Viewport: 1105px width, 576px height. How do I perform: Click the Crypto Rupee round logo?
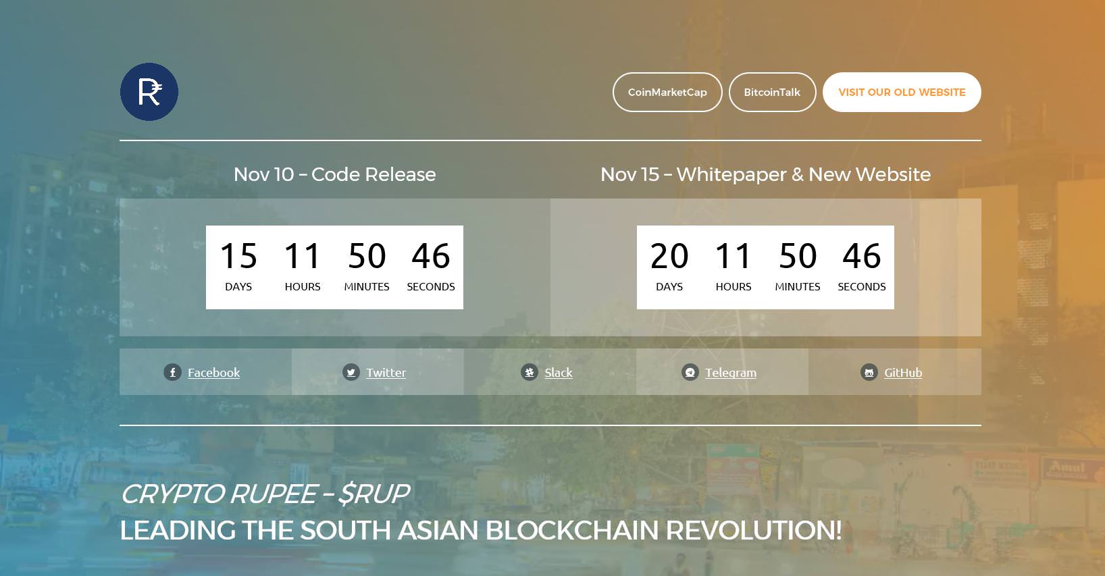click(x=149, y=92)
